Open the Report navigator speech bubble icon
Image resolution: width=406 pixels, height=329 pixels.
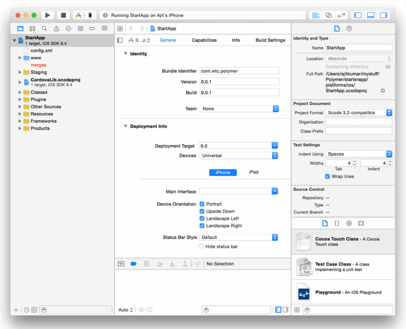pyautogui.click(x=105, y=28)
